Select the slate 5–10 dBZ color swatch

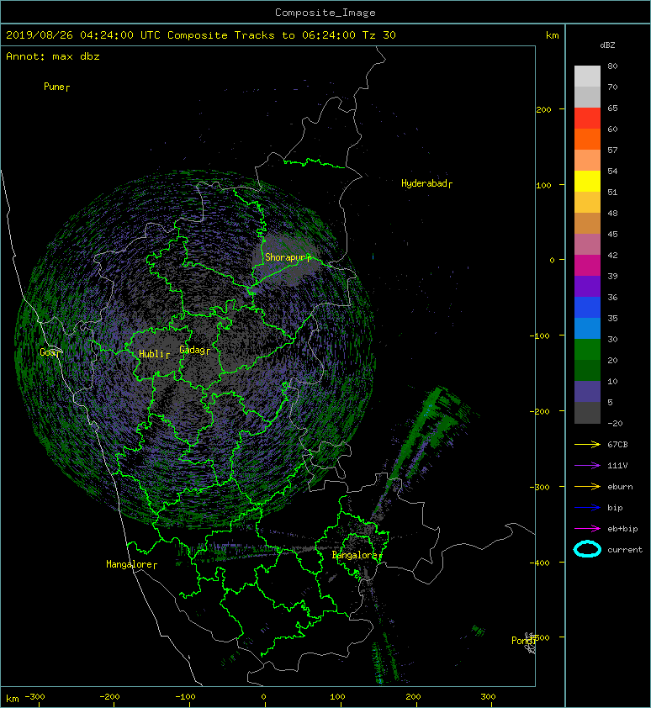[587, 392]
